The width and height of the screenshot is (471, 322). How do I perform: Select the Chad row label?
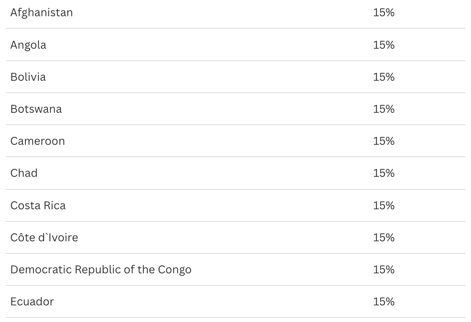(24, 173)
